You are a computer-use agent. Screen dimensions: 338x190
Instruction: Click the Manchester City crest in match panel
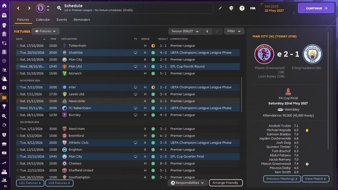tap(312, 54)
